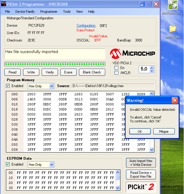
Task: Click EEPROM Data scrollbar thumb
Action: pyautogui.click(x=117, y=177)
